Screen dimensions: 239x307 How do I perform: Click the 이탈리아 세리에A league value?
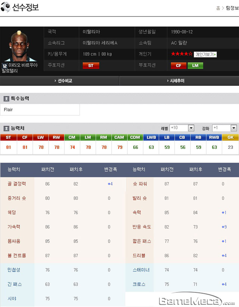coord(100,43)
